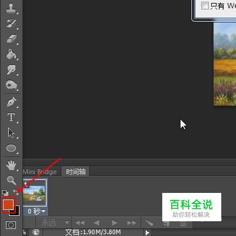Select the Path Selection arrow tool
The image size is (236, 236).
[11, 133]
